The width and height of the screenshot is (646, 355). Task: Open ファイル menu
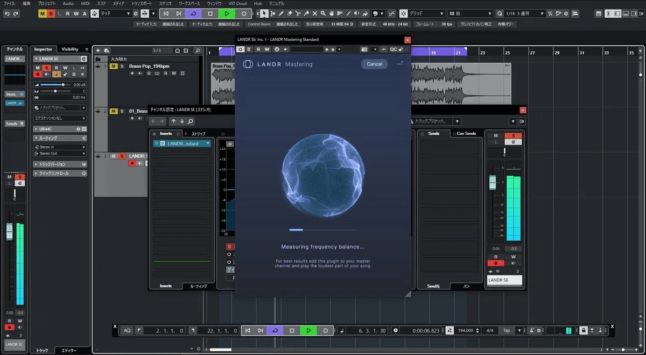tap(9, 3)
